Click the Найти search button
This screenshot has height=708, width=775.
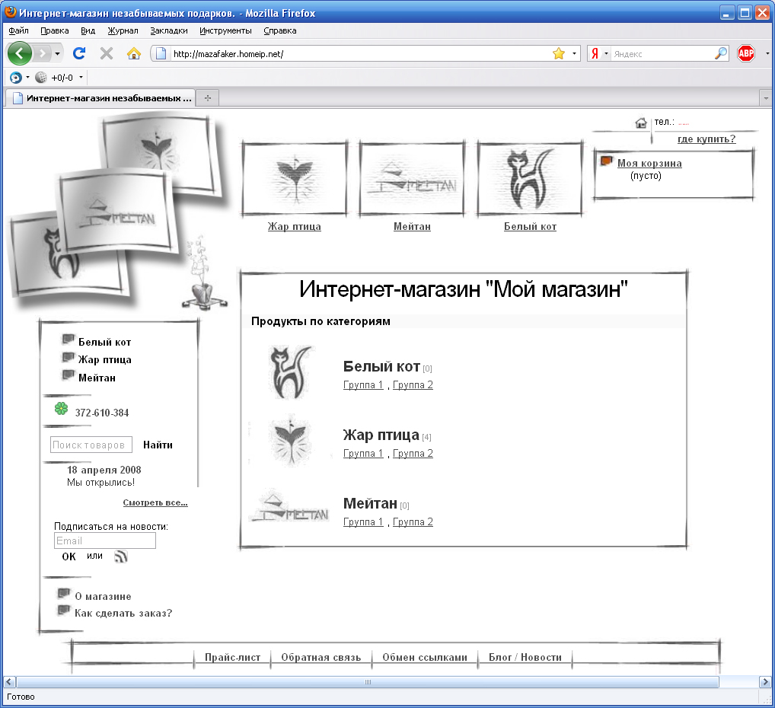click(158, 445)
